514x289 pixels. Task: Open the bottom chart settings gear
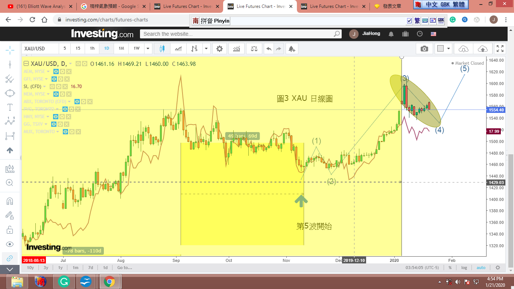[x=498, y=268]
